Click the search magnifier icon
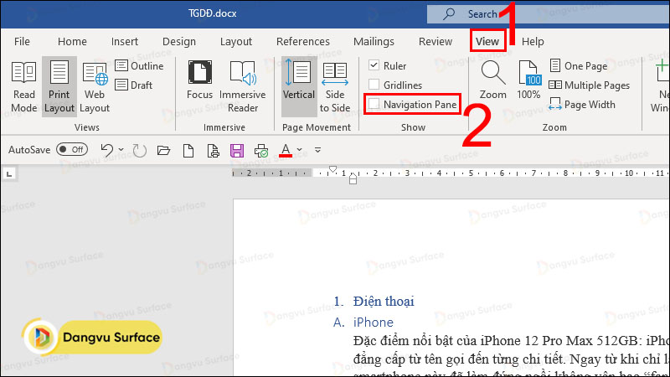 coord(449,13)
